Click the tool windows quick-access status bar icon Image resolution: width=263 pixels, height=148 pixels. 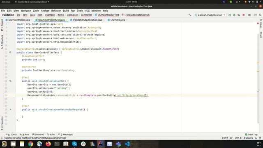coord(2,138)
